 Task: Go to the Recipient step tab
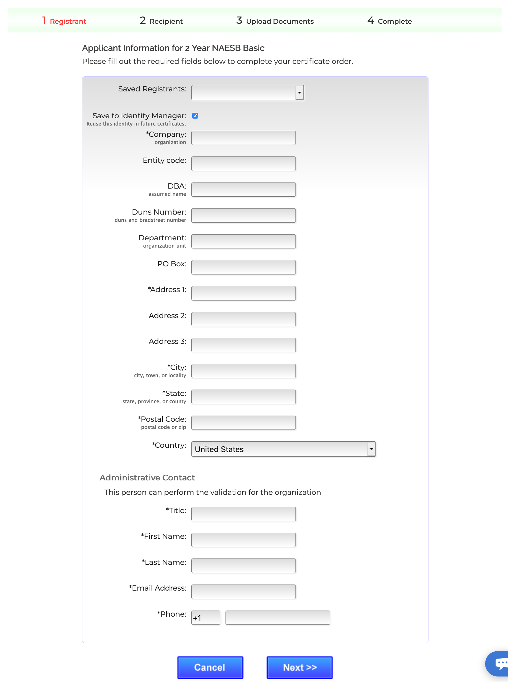(161, 21)
